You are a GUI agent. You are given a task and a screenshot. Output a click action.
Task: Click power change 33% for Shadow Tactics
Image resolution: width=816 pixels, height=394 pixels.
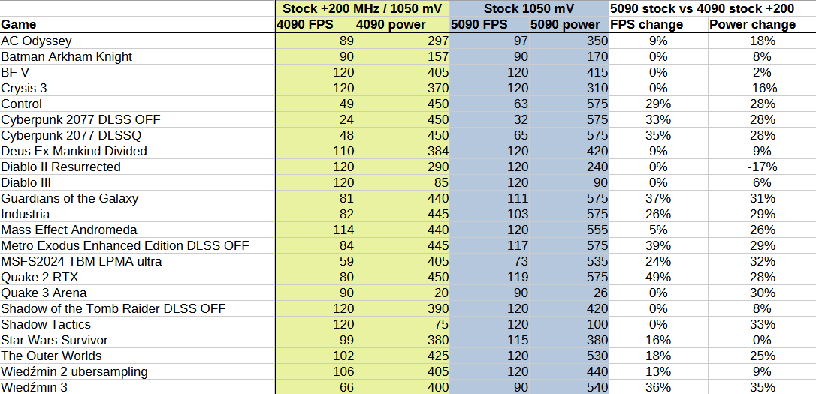[762, 324]
